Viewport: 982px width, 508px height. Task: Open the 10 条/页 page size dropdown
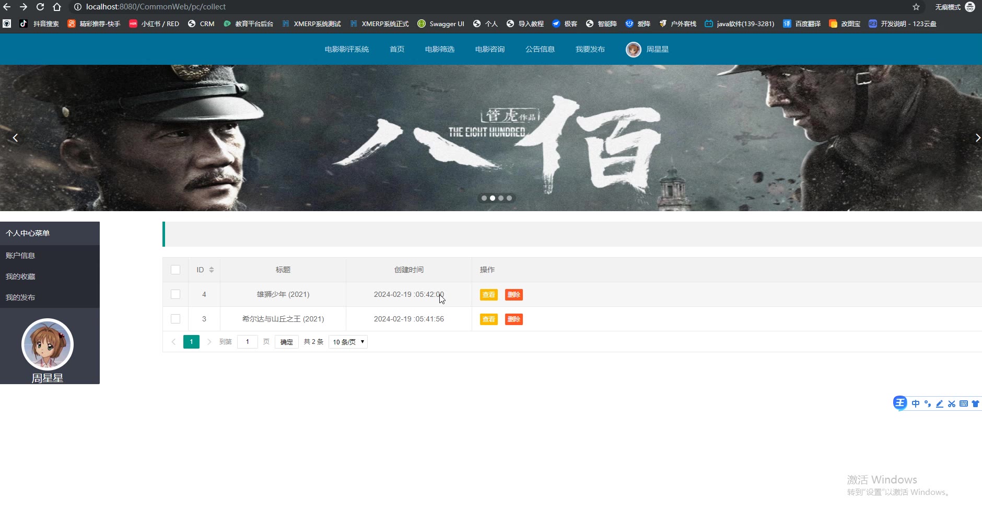tap(348, 342)
